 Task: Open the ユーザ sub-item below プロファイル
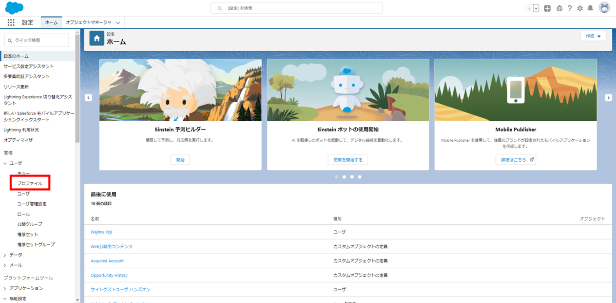(x=24, y=193)
